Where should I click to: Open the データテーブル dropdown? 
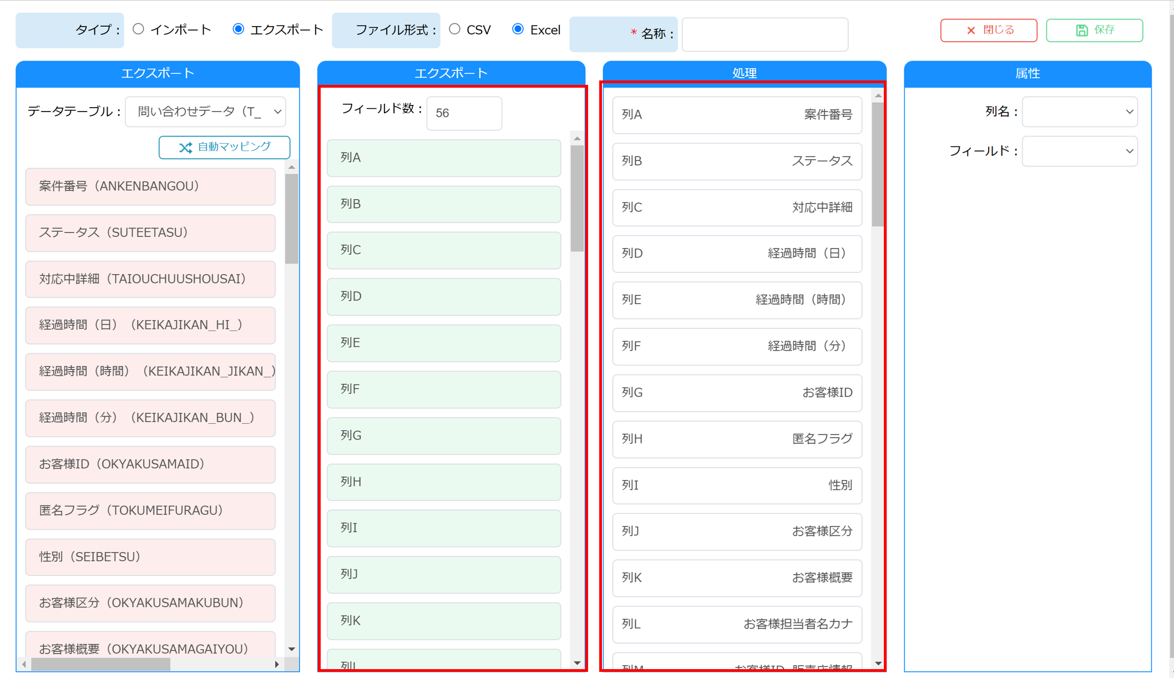pos(205,112)
